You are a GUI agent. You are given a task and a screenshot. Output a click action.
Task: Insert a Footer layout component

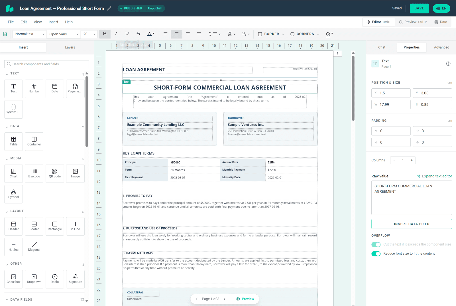click(x=34, y=226)
